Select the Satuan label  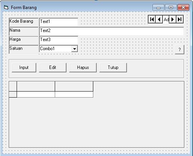point(24,49)
